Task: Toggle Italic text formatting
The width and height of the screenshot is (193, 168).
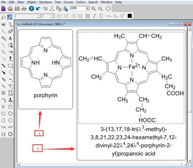Action: click(x=94, y=16)
